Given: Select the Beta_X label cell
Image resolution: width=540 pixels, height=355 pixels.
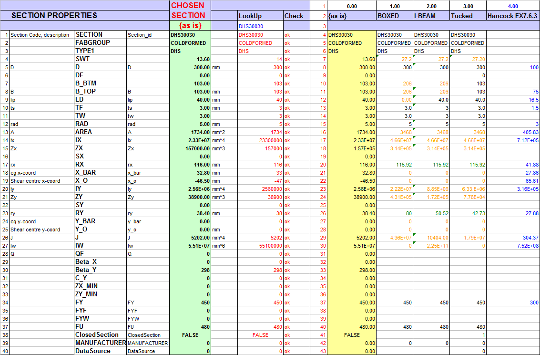Looking at the screenshot, I should (101, 262).
